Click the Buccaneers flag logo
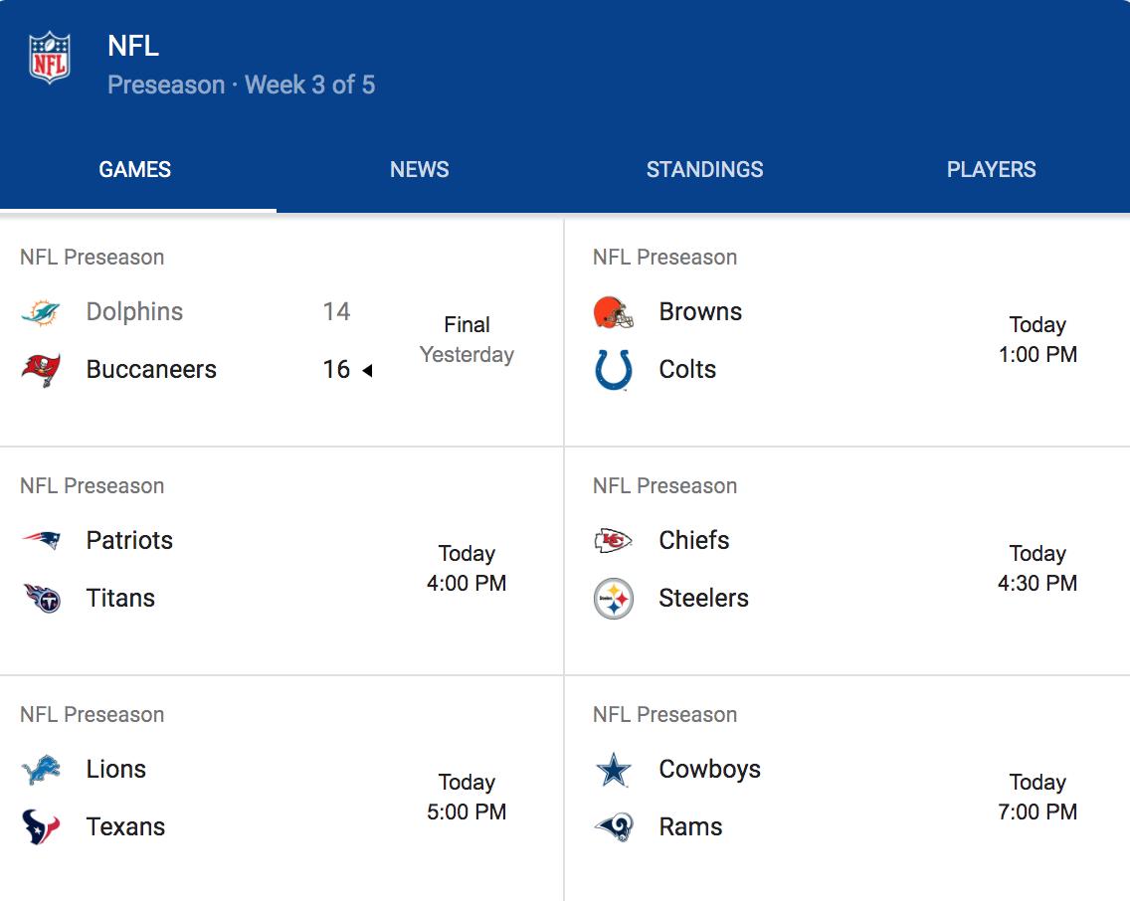Viewport: 1130px width, 901px height. click(x=41, y=370)
